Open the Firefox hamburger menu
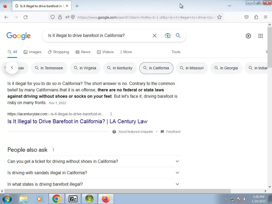The image size is (272, 204). point(266,17)
